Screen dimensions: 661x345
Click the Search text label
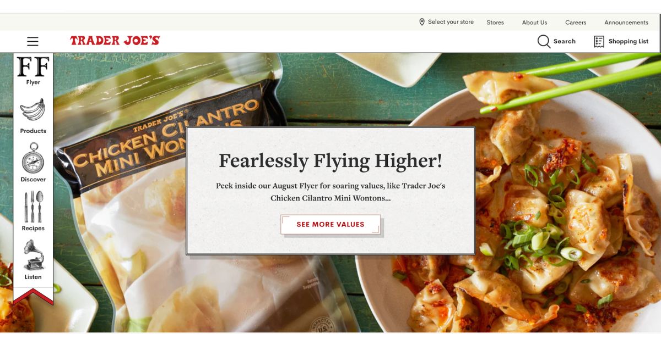(565, 41)
